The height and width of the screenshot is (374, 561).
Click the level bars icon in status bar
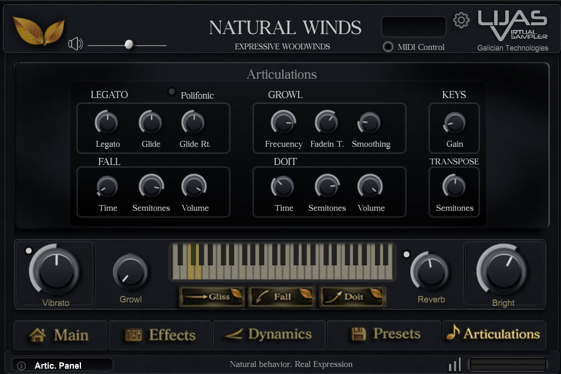455,365
